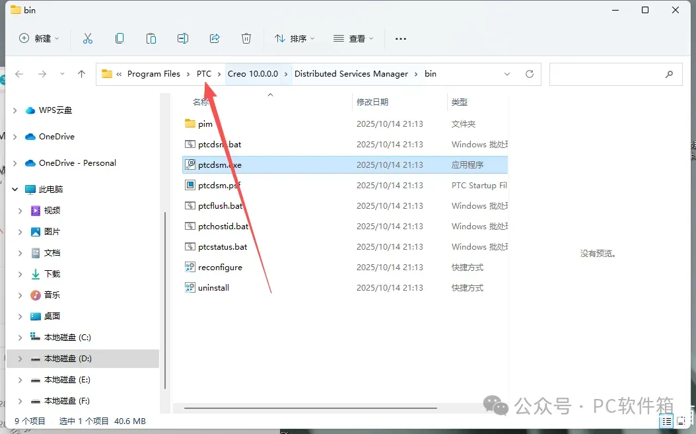Select the pim folder icon
696x434 pixels.
click(x=190, y=124)
